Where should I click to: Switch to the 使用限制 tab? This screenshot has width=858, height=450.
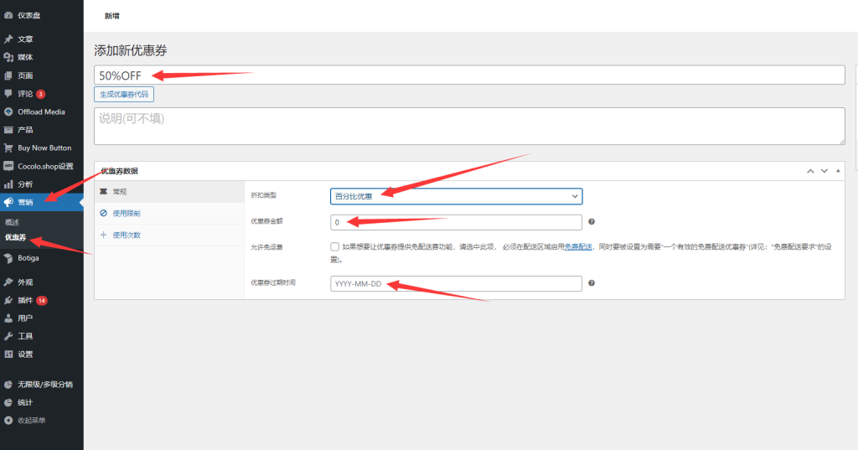(126, 214)
